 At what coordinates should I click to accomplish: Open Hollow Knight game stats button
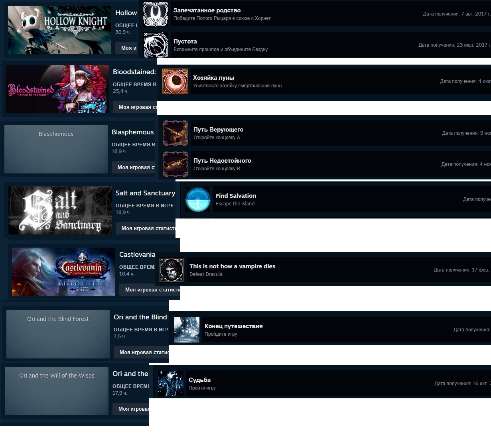(x=126, y=48)
